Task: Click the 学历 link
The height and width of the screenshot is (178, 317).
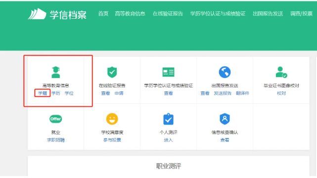Action: pos(55,93)
